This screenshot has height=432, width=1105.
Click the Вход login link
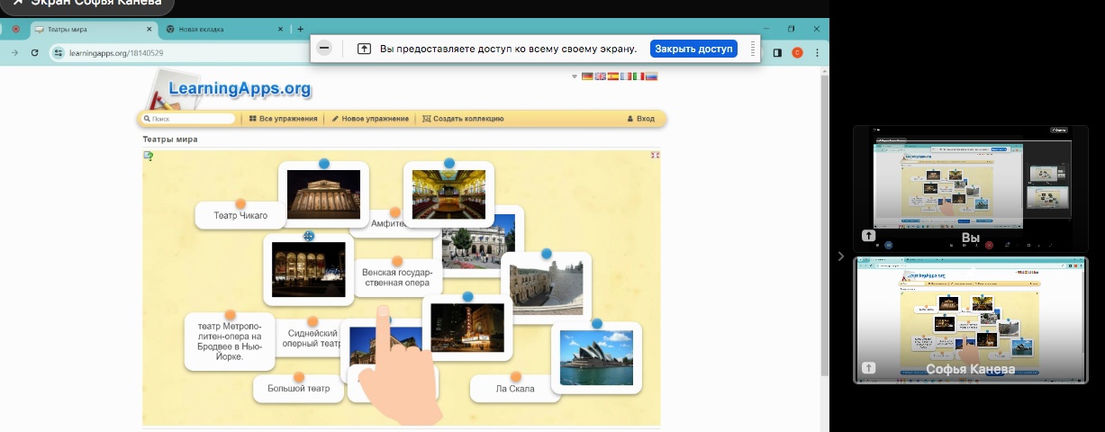pyautogui.click(x=640, y=119)
